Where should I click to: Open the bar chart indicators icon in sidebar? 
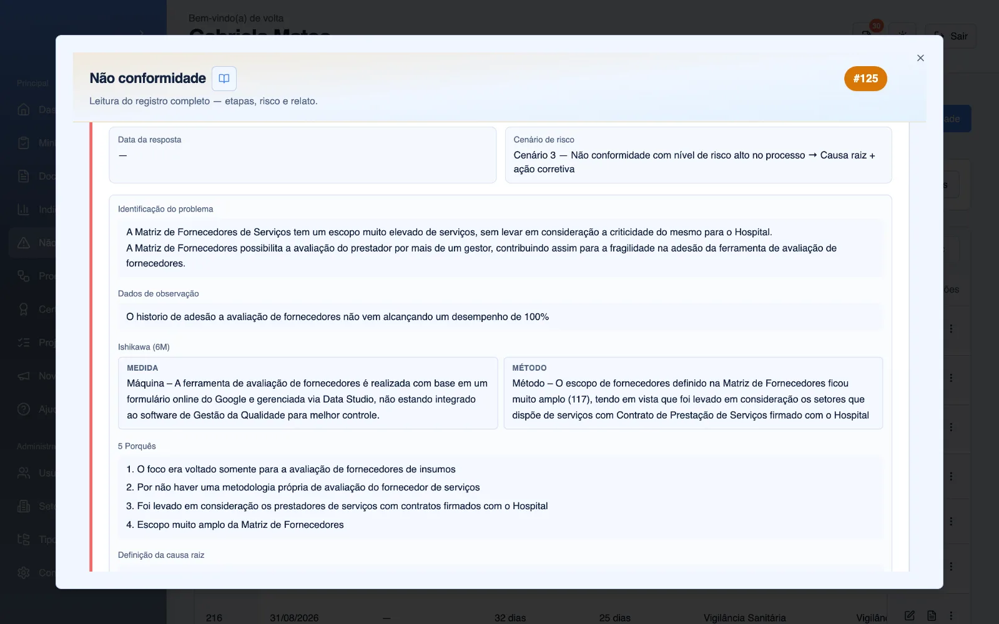(24, 210)
